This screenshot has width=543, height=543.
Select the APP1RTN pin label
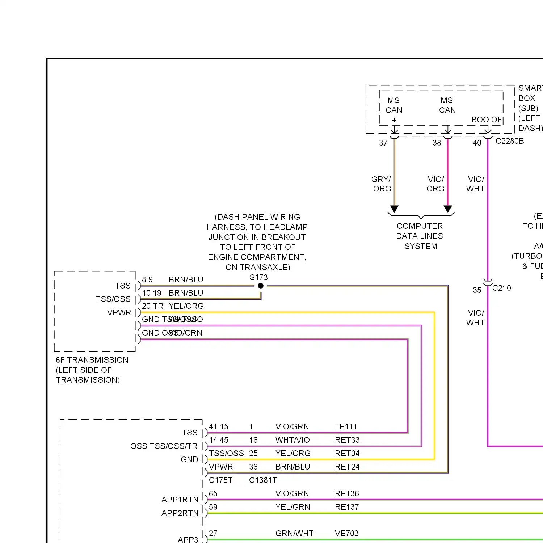tap(180, 500)
